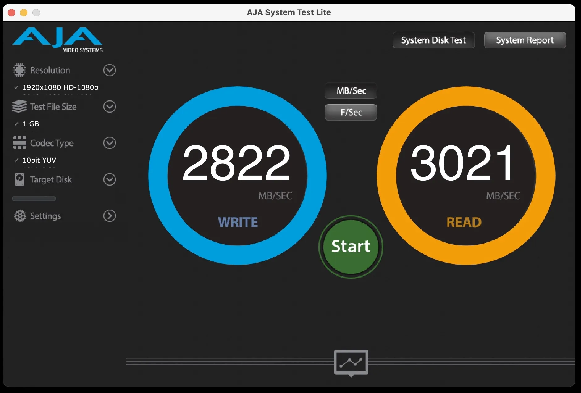581x393 pixels.
Task: Expand the Target Disk dropdown chevron
Action: 109,179
